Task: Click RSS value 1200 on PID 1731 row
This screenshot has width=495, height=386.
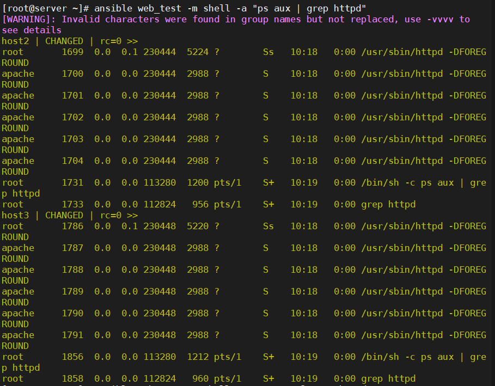Action: [x=198, y=183]
